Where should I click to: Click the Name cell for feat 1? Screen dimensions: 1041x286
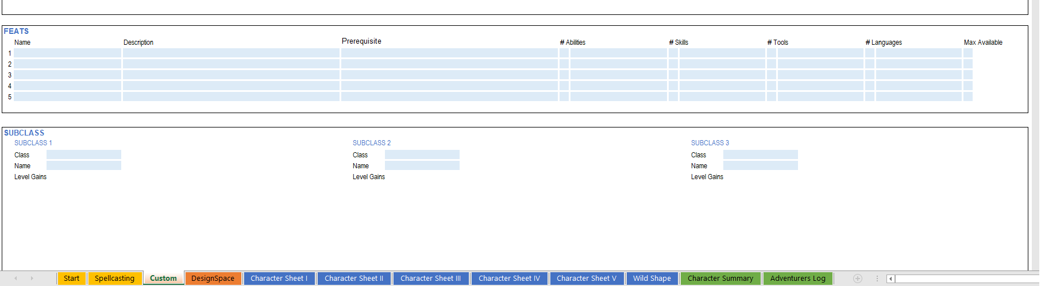click(67, 53)
